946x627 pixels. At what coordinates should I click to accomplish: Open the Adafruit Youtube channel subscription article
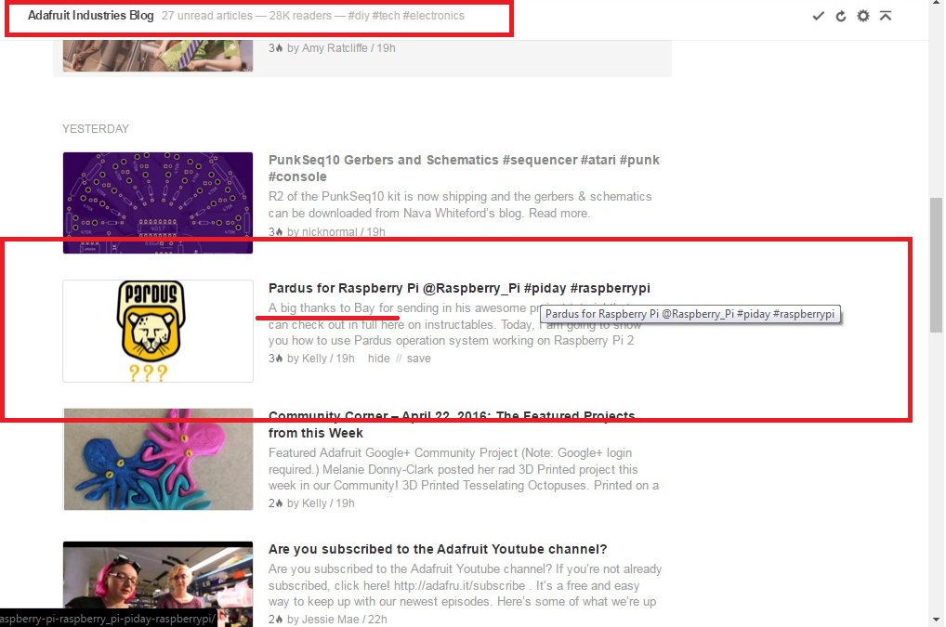[x=438, y=549]
